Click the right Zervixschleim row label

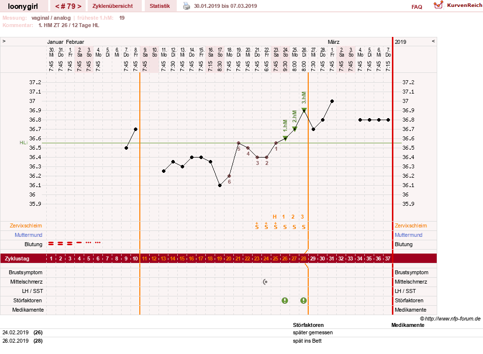click(411, 225)
